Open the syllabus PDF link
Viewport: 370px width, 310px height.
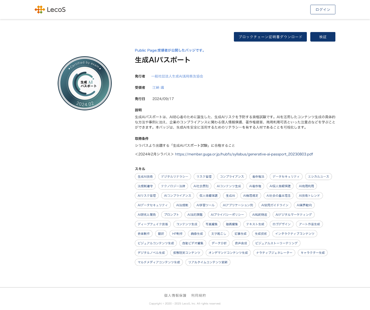click(244, 154)
